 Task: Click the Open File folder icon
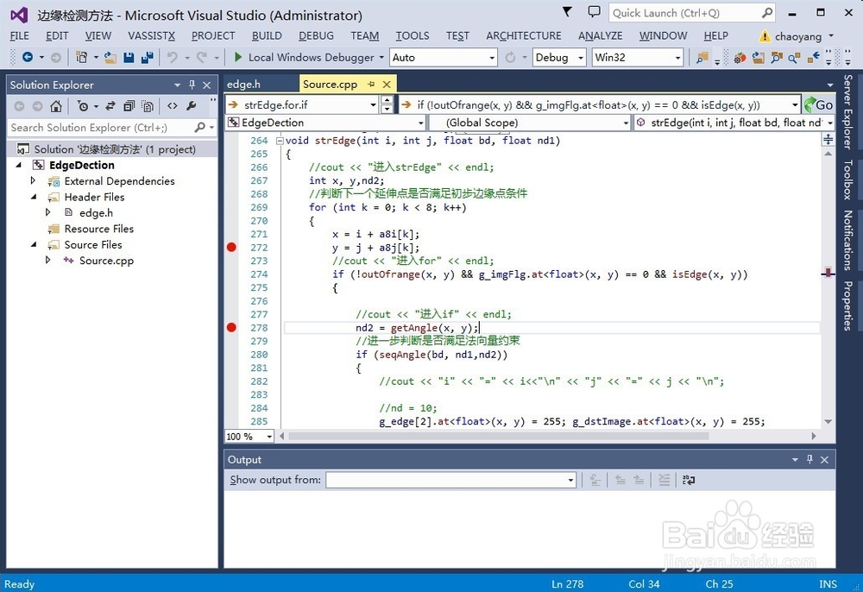[110, 57]
